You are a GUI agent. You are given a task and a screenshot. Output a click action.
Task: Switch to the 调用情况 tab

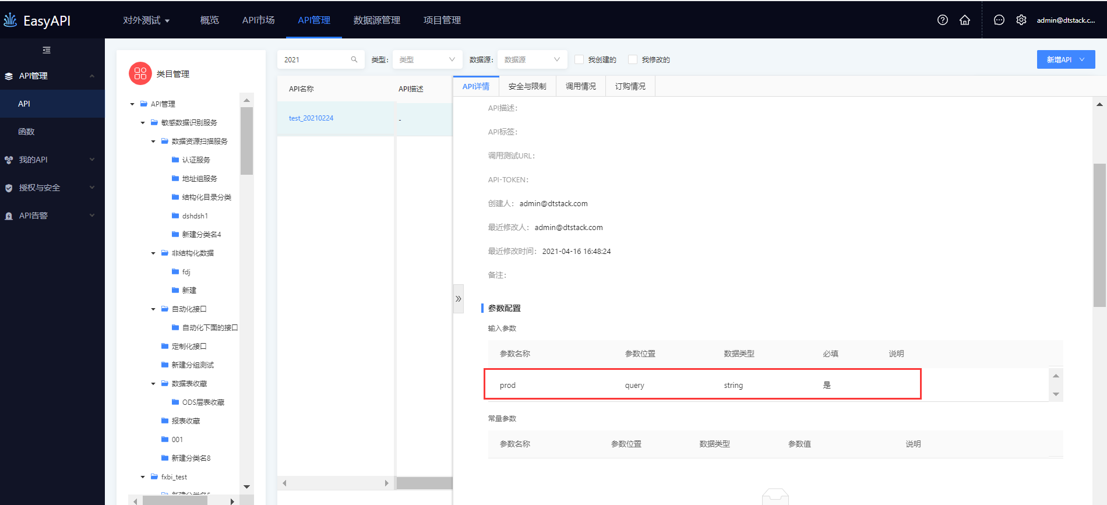point(581,86)
